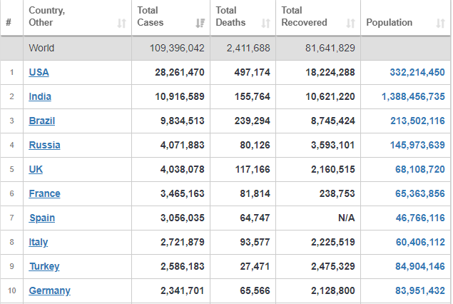Select the World summary row

tap(225, 48)
